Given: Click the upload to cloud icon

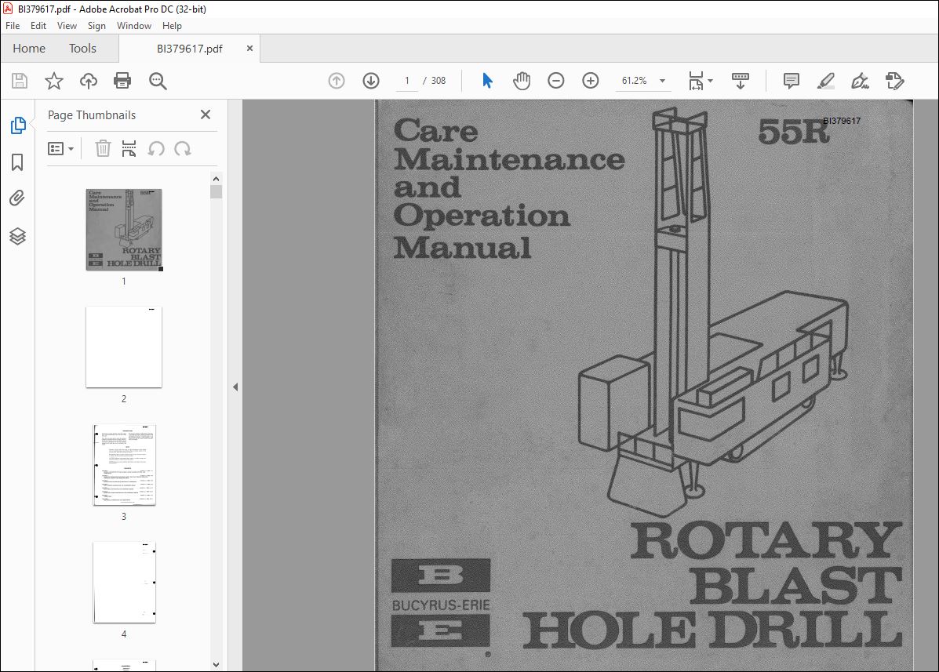Looking at the screenshot, I should [x=89, y=81].
